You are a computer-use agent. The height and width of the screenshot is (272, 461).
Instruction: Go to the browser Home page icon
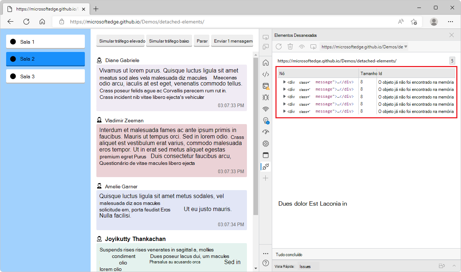point(42,22)
